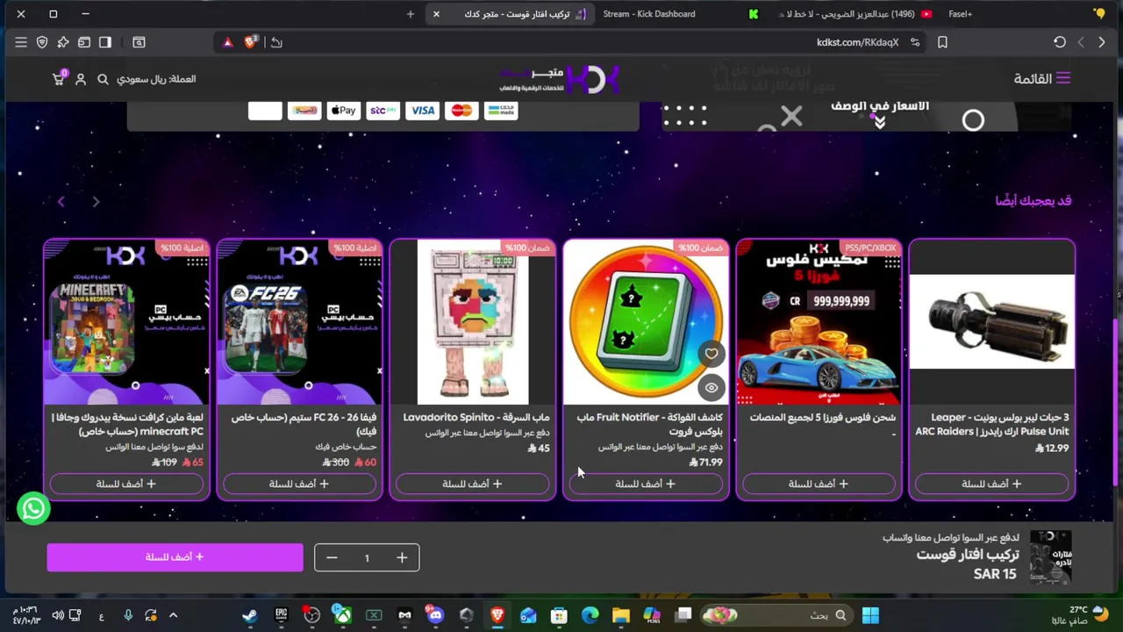Open the Minecraft product thumbnail
Screen dimensions: 1123x632
126,322
